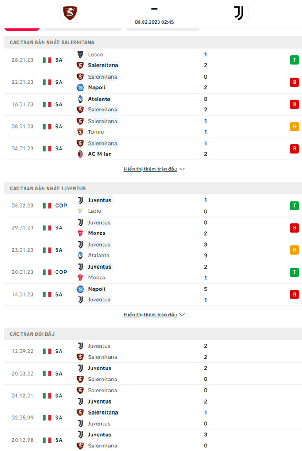
Task: Click the Italy flag on the 03.02.23 row
Action: tap(47, 206)
